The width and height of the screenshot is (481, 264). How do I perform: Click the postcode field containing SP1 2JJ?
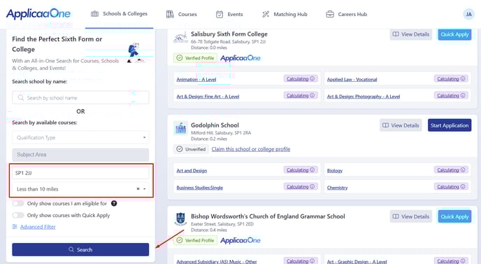[80, 173]
